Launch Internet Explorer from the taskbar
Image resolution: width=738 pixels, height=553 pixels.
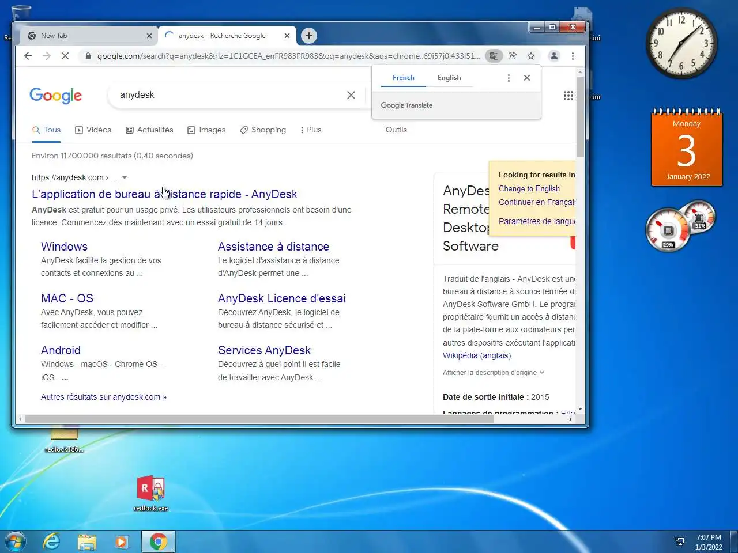coord(51,541)
